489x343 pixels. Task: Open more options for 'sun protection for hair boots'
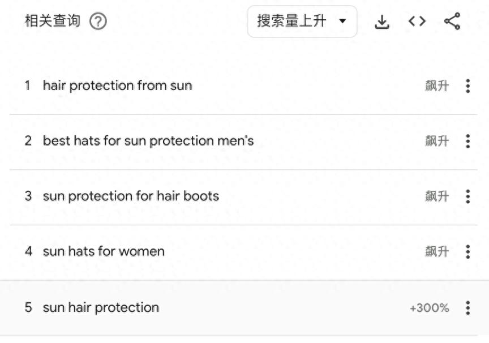(467, 196)
